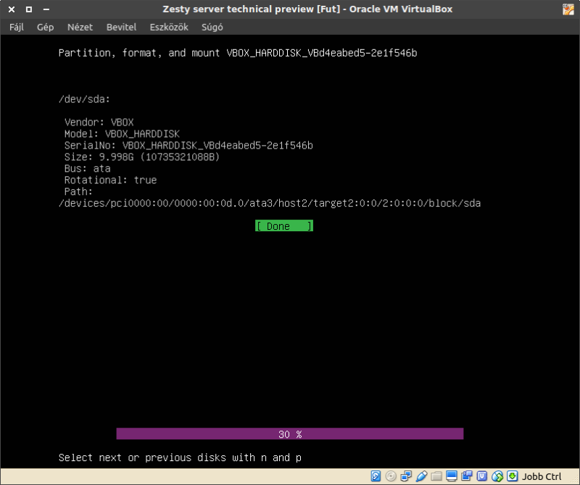Screen dimensions: 580x485
Task: Open the Nézet menu
Action: pyautogui.click(x=80, y=27)
